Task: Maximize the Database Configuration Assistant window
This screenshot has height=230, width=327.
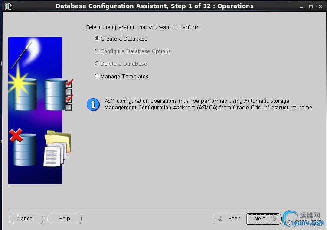Action: pos(311,6)
